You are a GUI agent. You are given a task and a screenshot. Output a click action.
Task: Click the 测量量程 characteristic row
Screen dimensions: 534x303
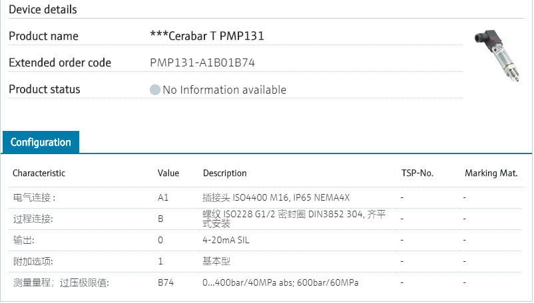61,282
